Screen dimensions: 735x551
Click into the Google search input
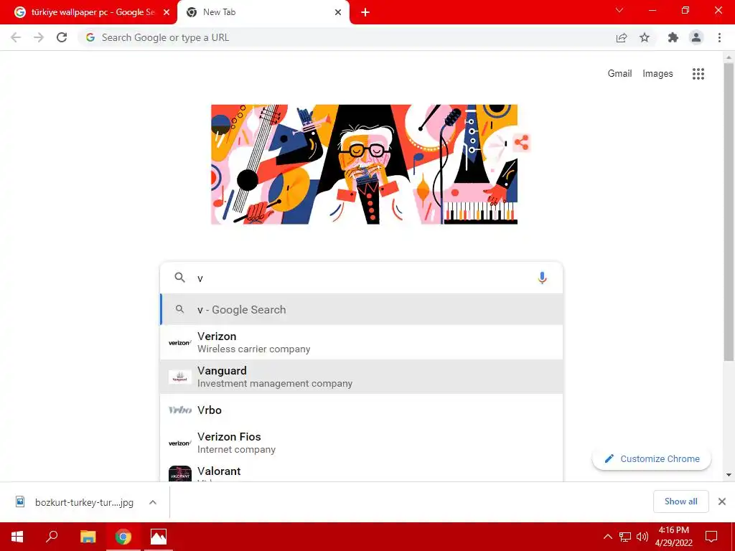tap(361, 278)
